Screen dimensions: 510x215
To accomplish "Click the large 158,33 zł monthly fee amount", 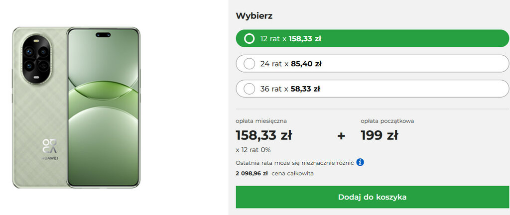I will point(263,135).
